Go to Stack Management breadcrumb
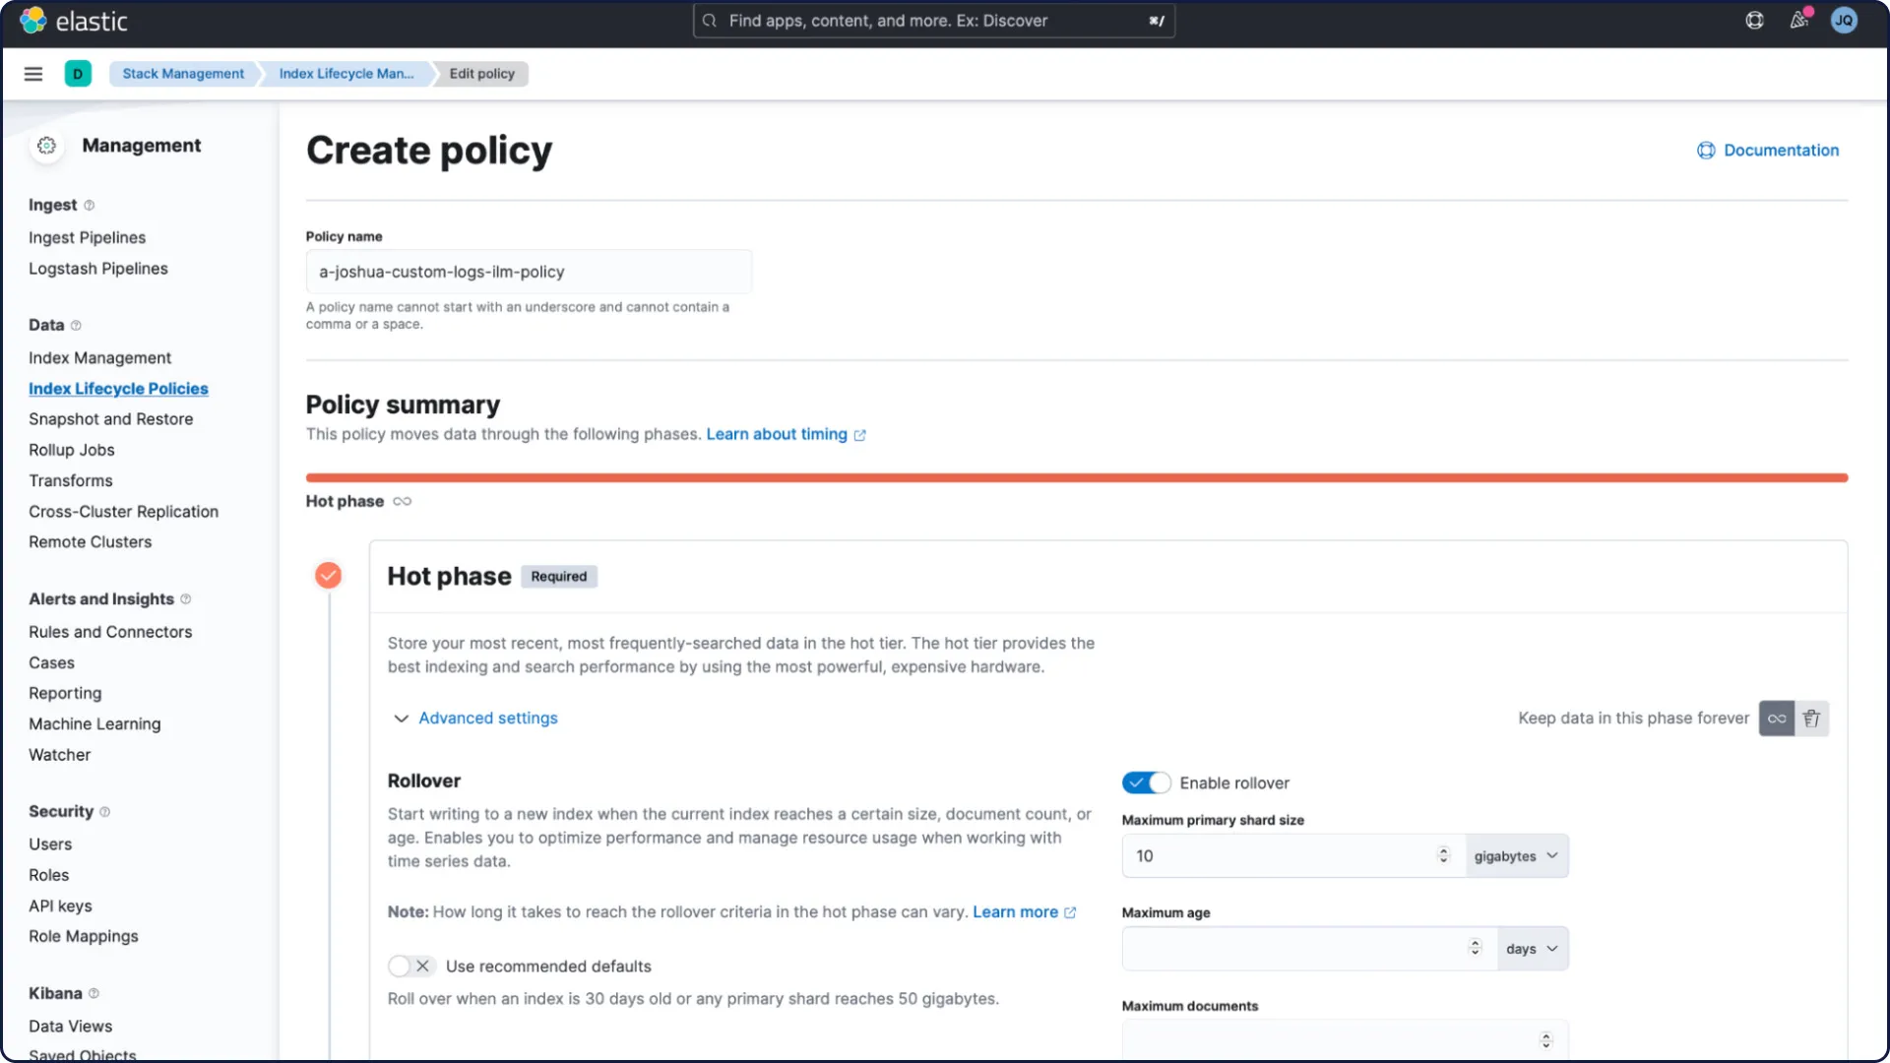 183,74
